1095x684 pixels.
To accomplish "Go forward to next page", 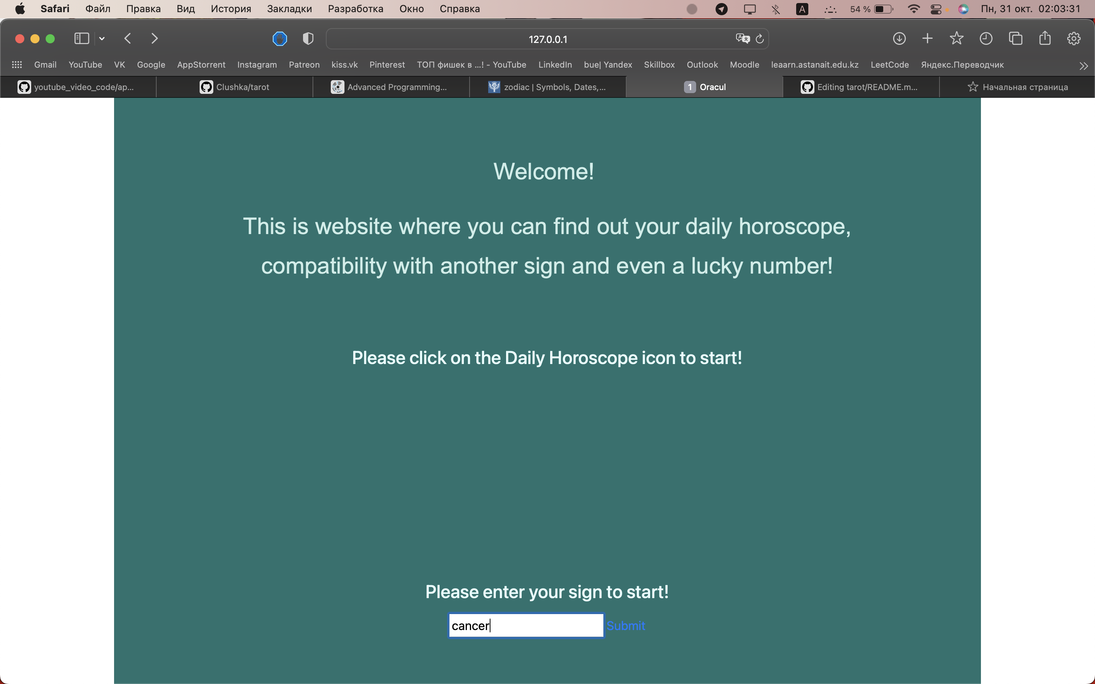I will point(154,38).
